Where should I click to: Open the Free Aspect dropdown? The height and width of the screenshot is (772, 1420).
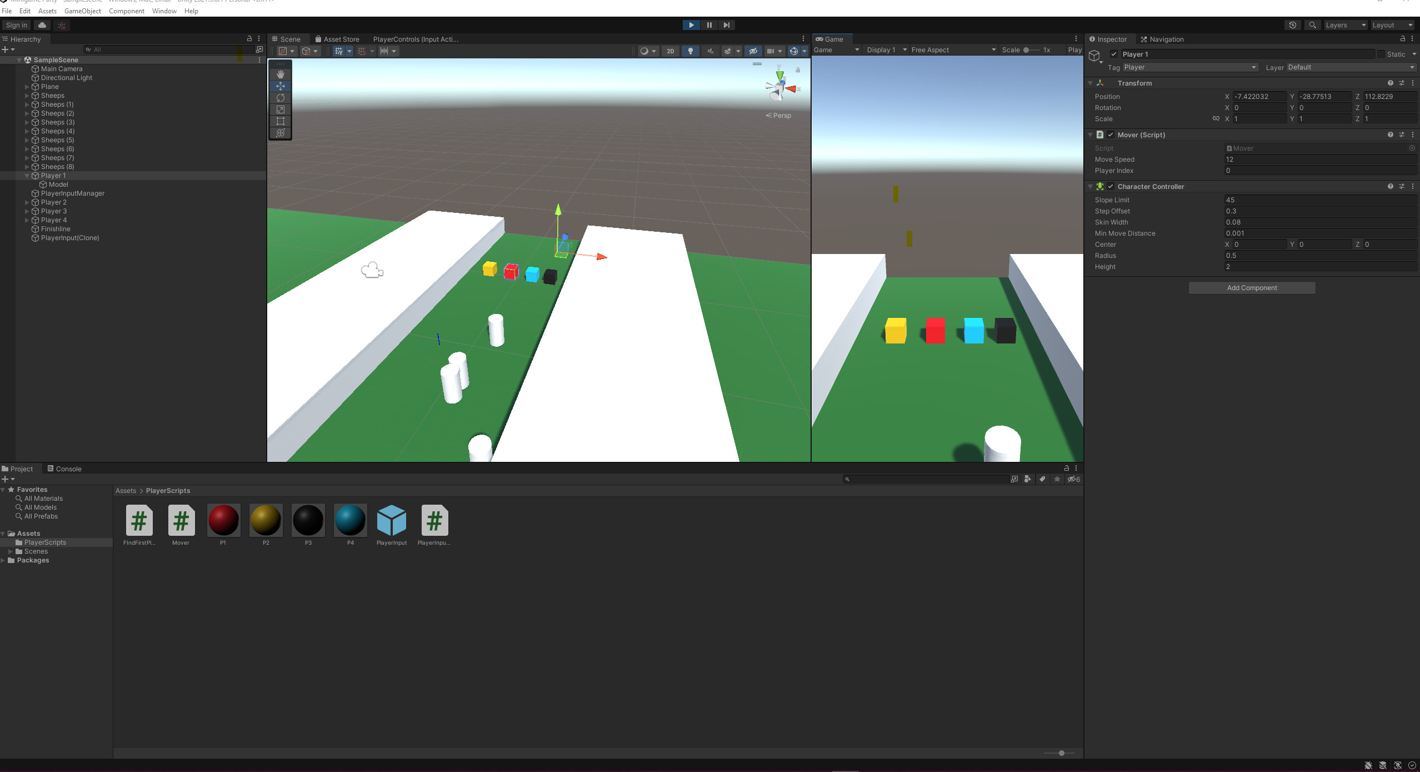(953, 50)
